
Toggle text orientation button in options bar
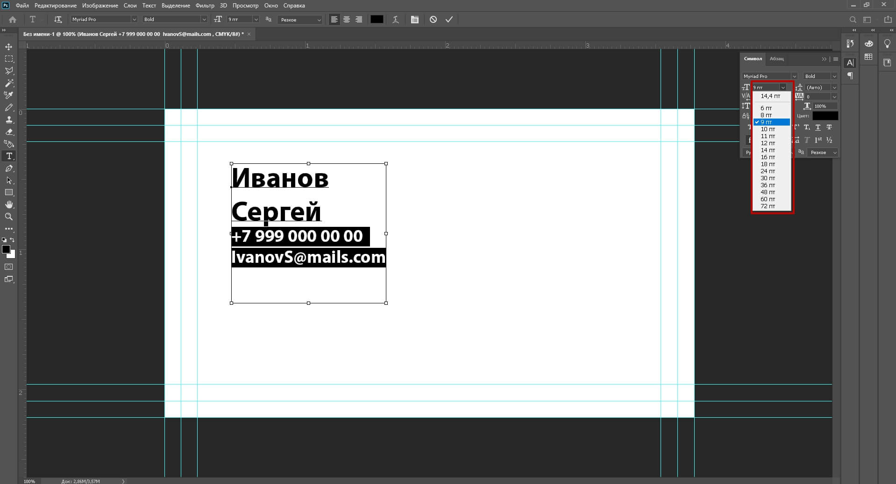[x=58, y=20]
